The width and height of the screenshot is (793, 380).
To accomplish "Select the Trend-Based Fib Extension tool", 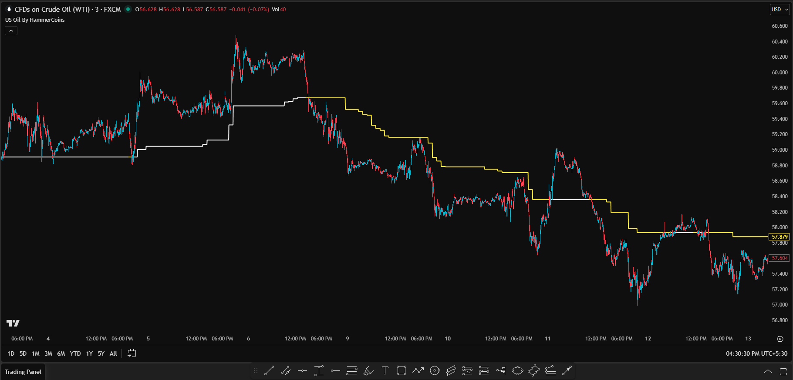I will pyautogui.click(x=467, y=371).
